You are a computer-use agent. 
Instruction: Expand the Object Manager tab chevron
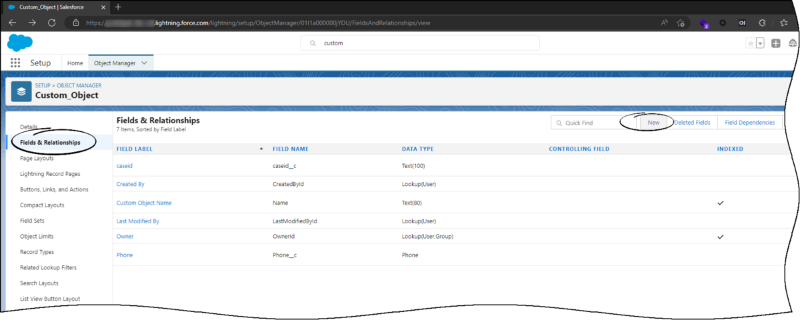145,63
